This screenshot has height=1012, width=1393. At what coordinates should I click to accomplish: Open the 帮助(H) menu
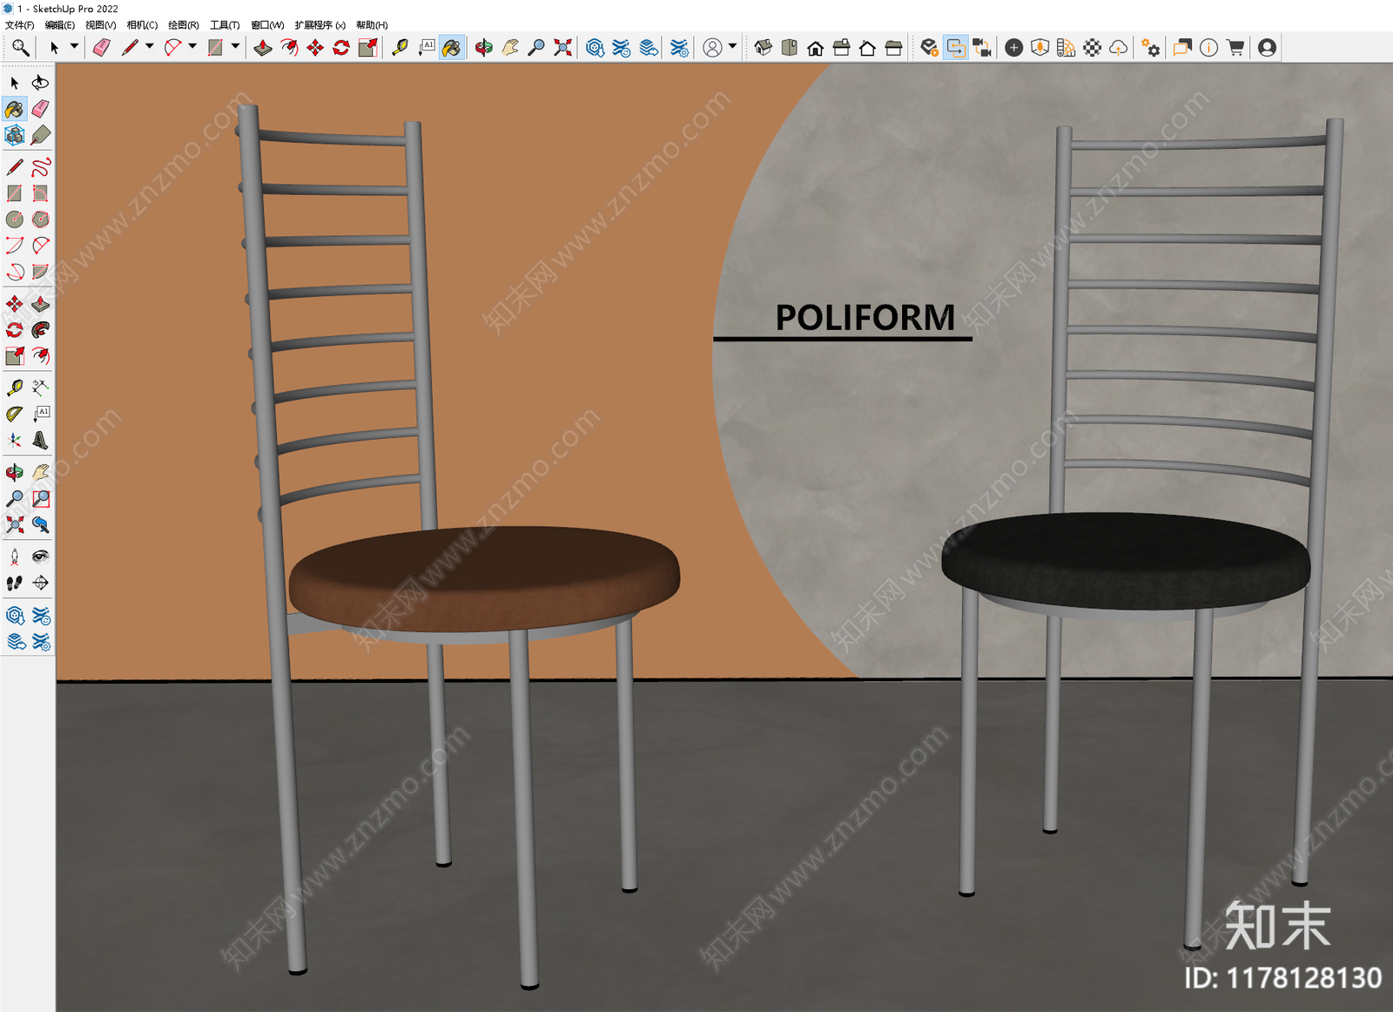coord(372,25)
